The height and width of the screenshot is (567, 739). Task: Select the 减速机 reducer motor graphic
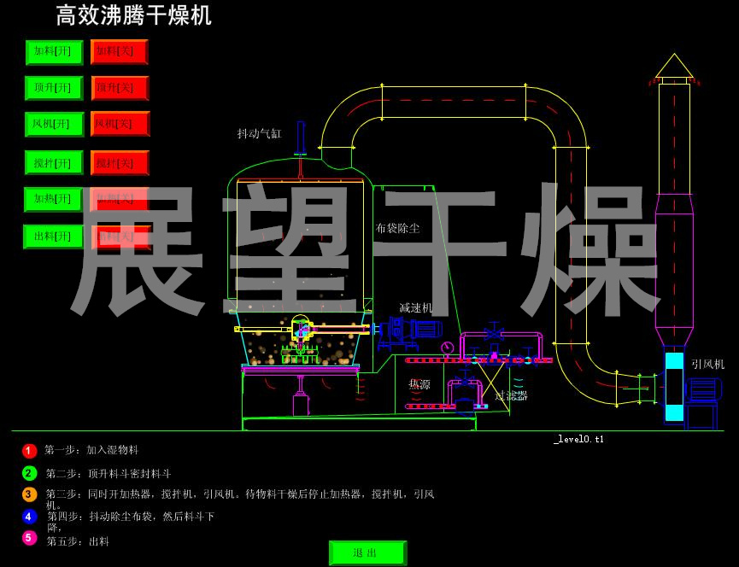(411, 330)
